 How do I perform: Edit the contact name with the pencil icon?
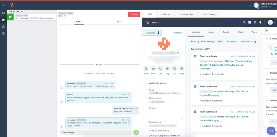[178, 53]
